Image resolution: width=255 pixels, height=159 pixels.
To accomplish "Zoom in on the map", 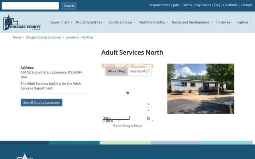I will pyautogui.click(x=148, y=104).
